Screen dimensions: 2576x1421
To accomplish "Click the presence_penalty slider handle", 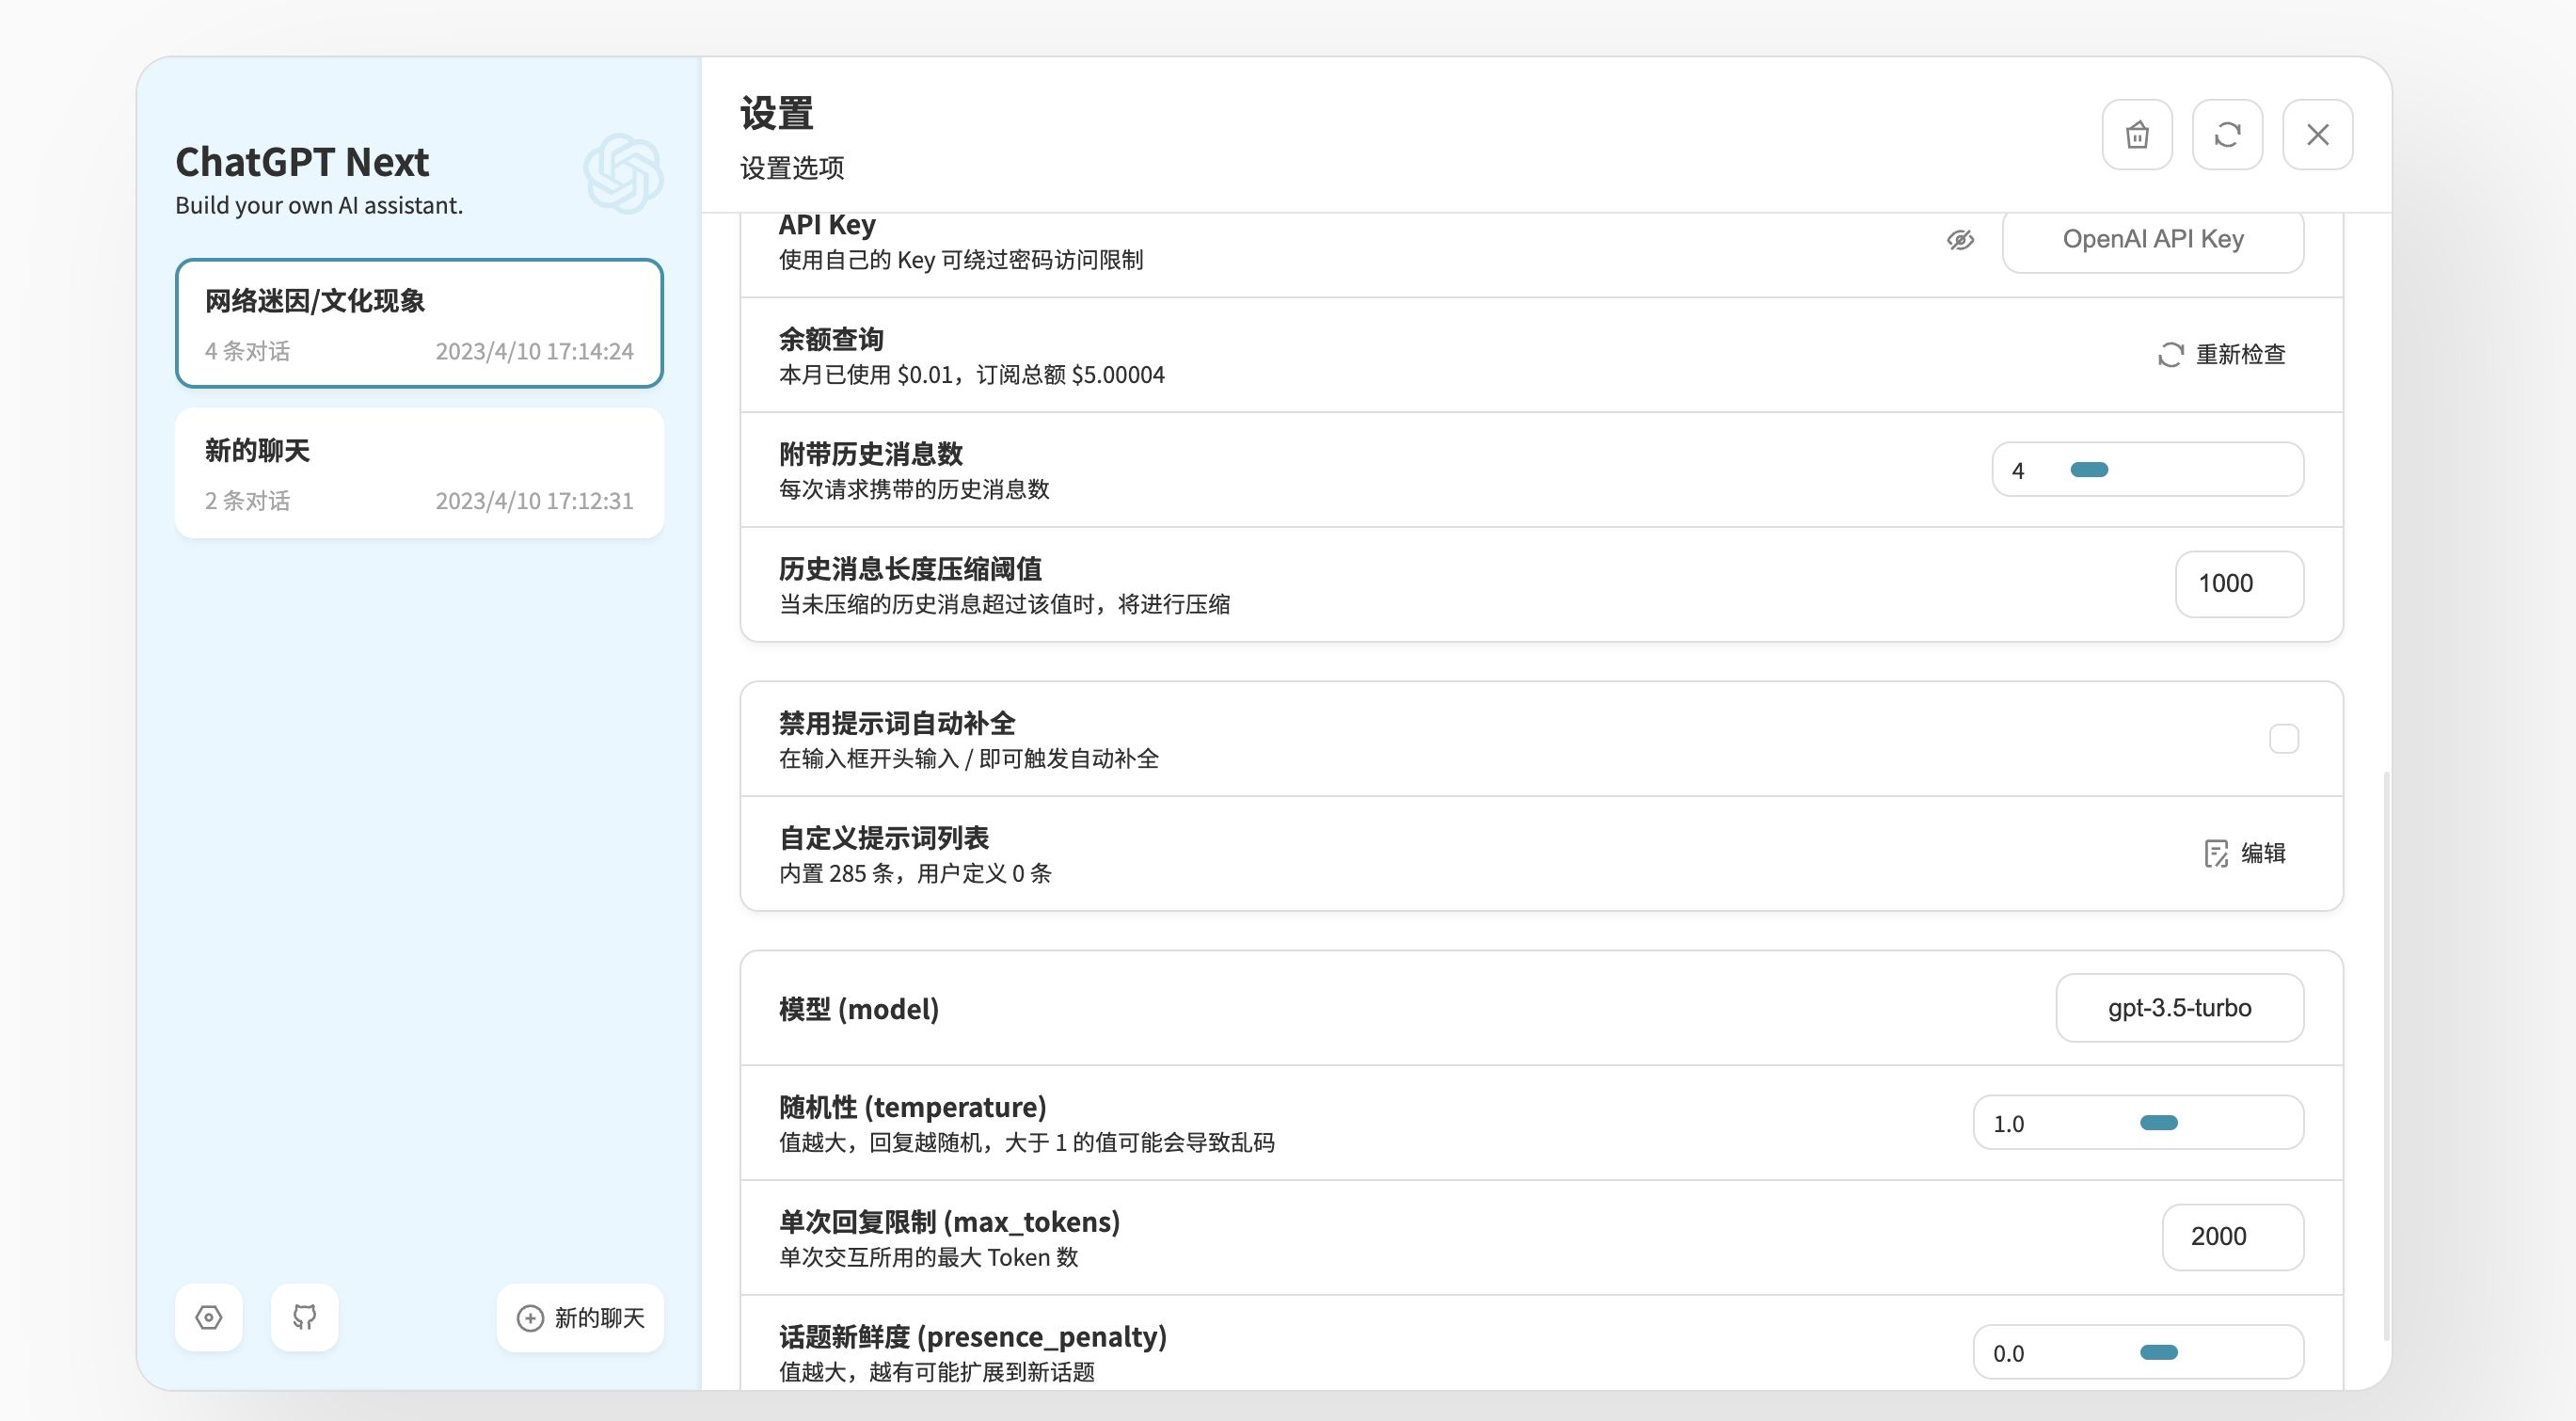I will click(x=2158, y=1353).
